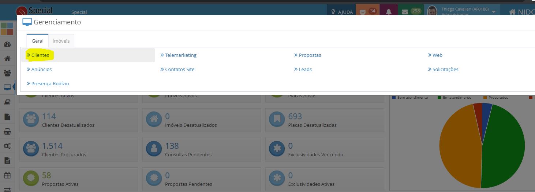This screenshot has height=192, width=535.
Task: Click the four-color squares app icon
Action: point(7,29)
